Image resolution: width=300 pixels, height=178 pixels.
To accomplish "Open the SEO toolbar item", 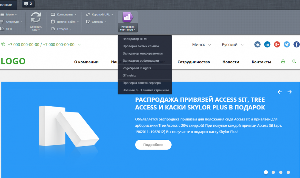I will 6,29.
